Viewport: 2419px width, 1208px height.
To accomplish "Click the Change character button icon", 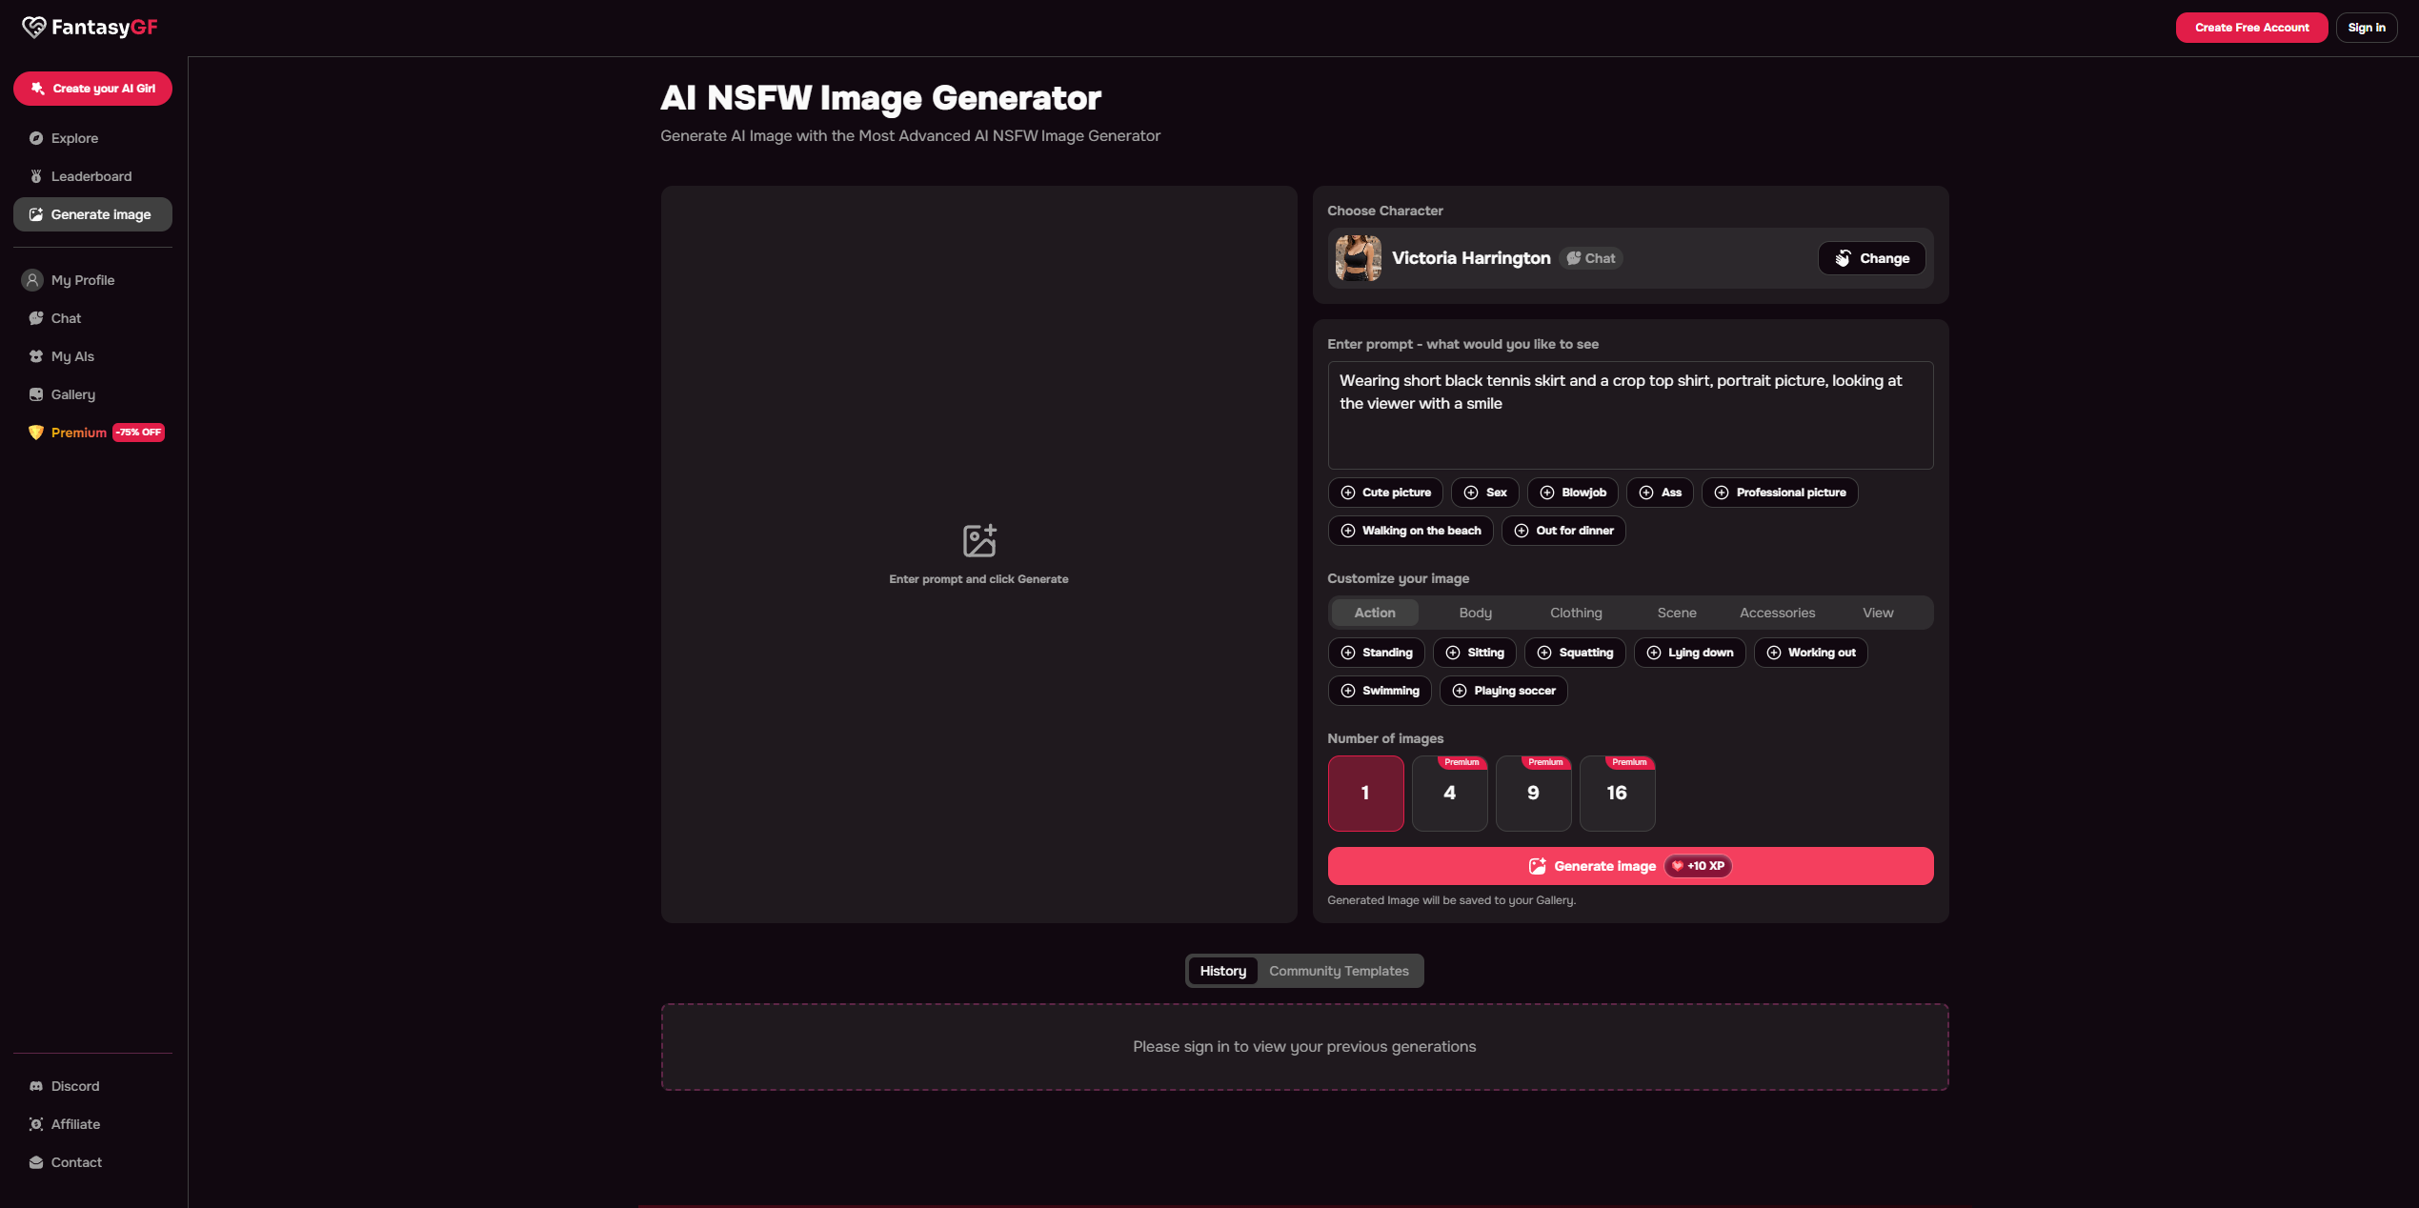I will click(1844, 257).
